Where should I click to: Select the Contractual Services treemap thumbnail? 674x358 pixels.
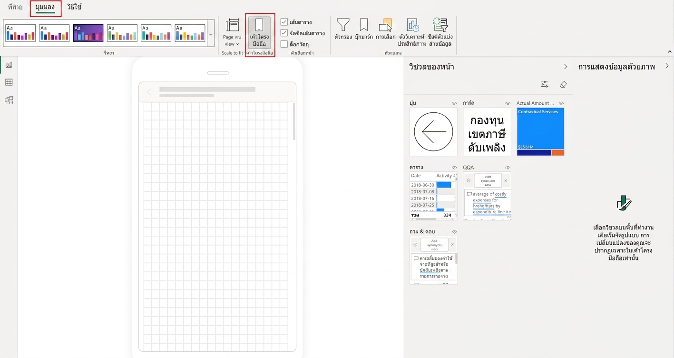pos(541,131)
